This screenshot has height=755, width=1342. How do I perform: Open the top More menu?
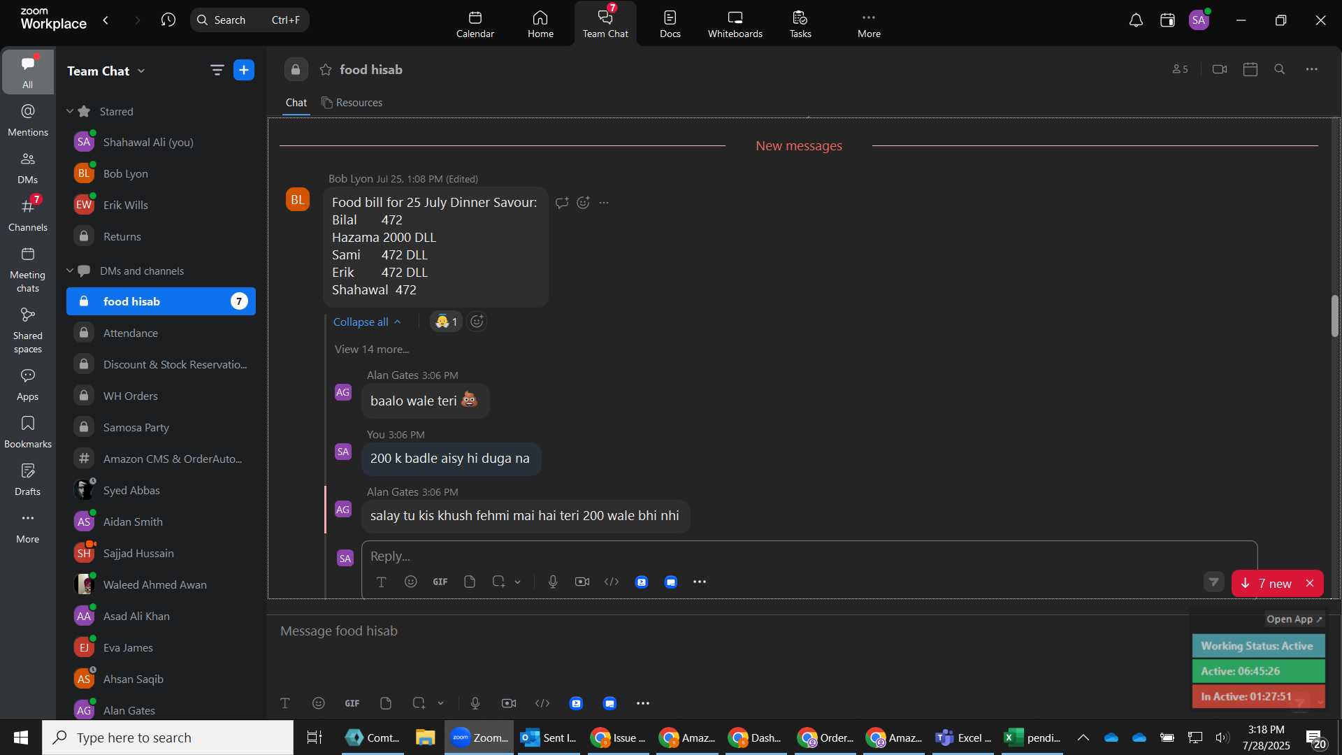click(x=869, y=24)
